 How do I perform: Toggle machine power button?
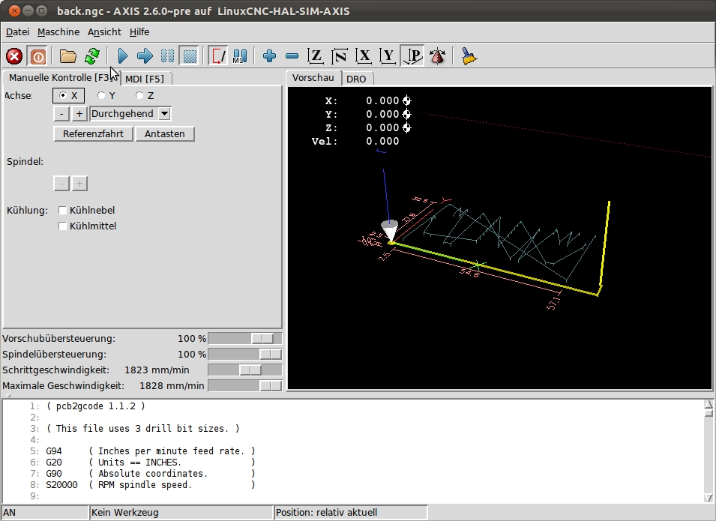(37, 56)
